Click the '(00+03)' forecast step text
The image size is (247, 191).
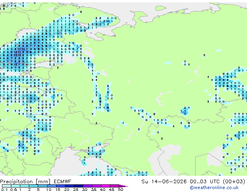point(234,182)
